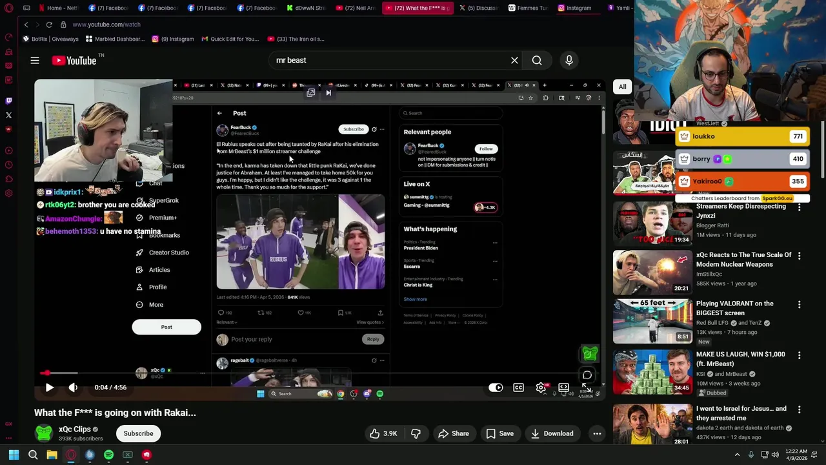Download the video

pos(552,433)
